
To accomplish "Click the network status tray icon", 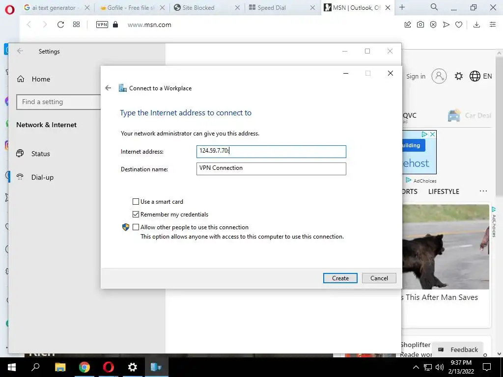I will [428, 367].
